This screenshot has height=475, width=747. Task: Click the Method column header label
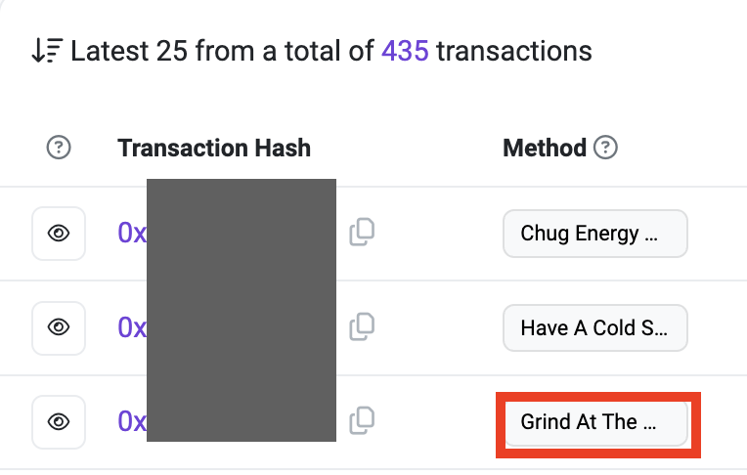pyautogui.click(x=545, y=148)
